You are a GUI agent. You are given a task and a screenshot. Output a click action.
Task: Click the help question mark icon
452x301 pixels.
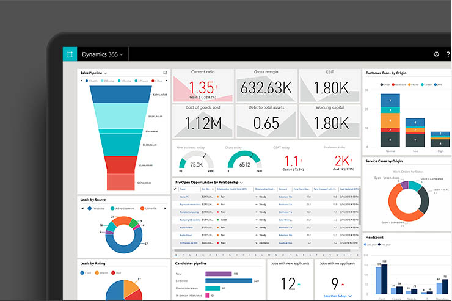point(448,54)
